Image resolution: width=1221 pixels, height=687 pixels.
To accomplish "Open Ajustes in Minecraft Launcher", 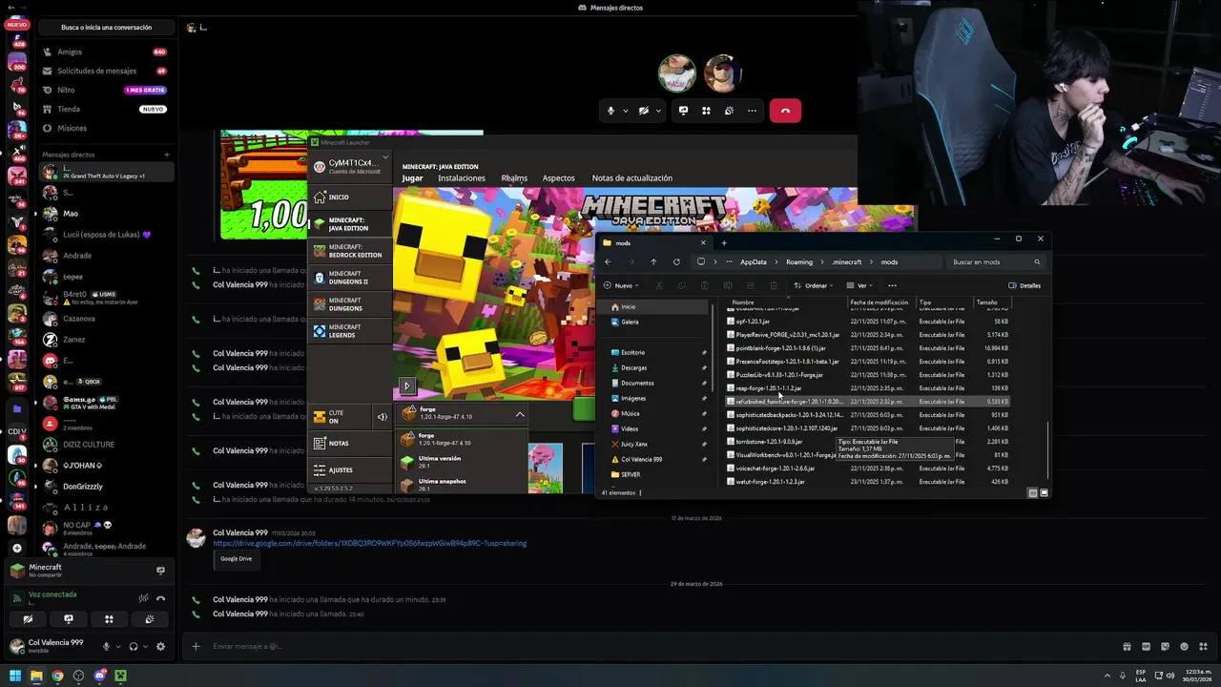I will coord(349,469).
